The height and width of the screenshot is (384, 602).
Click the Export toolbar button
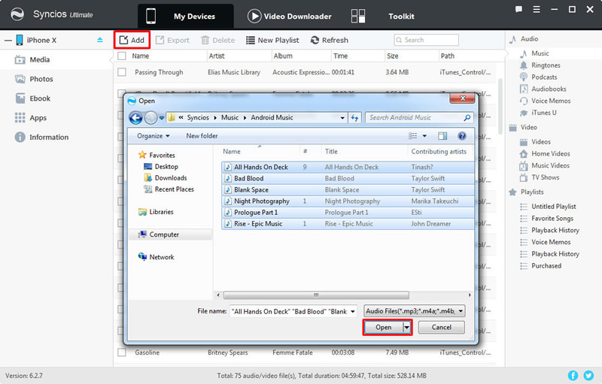click(172, 40)
